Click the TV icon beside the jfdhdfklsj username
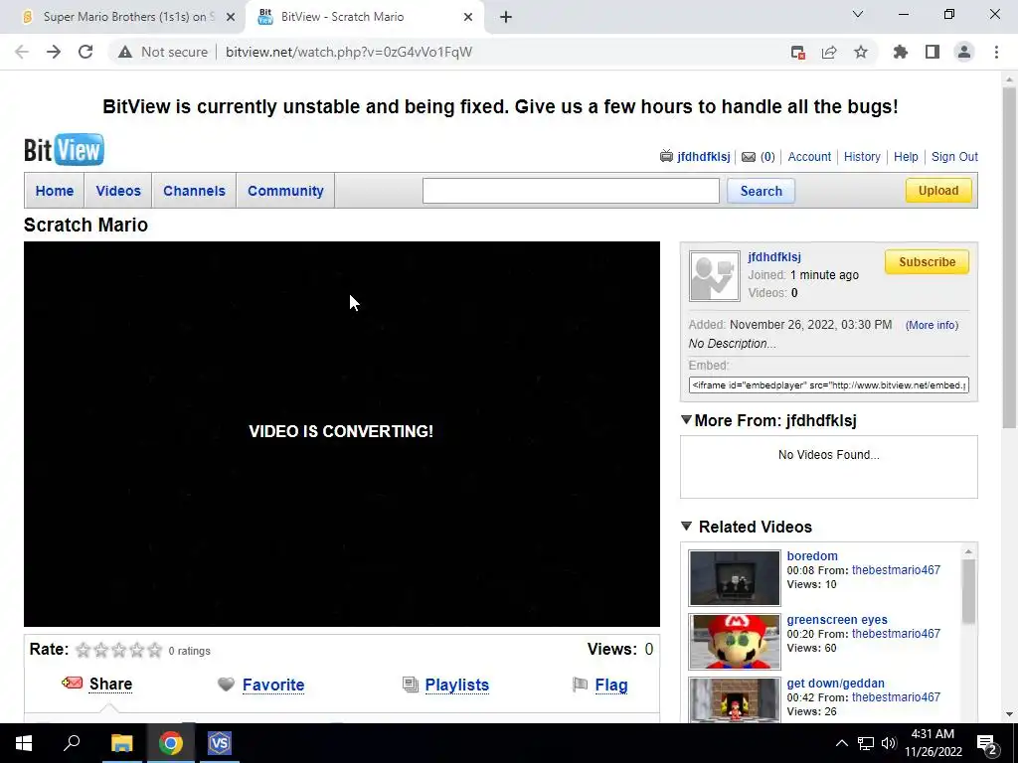The image size is (1018, 763). coord(666,156)
